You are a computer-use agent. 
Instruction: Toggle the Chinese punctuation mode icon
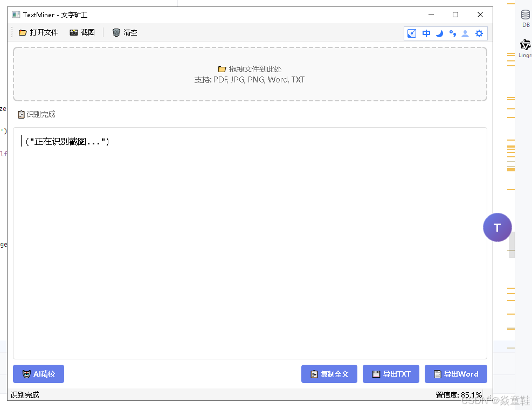point(452,33)
